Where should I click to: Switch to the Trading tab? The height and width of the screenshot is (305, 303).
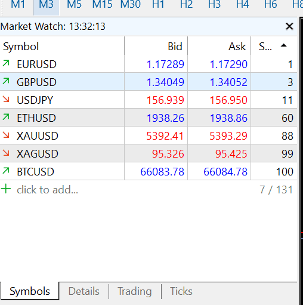[135, 291]
